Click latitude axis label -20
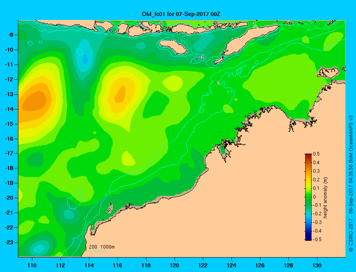356x272 pixels. (x=9, y=198)
